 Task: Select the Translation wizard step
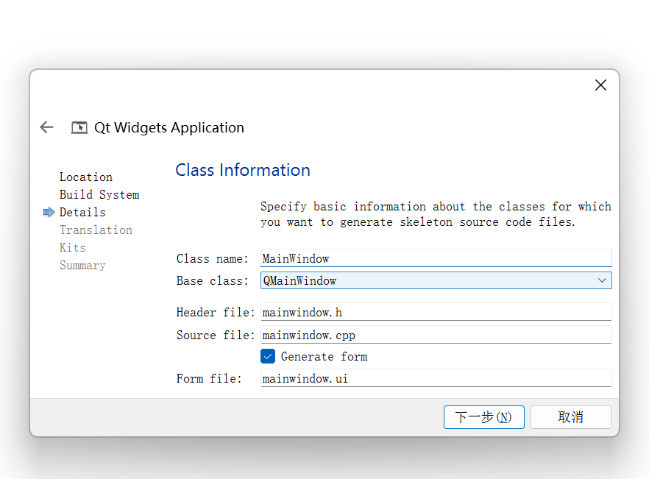(x=96, y=230)
